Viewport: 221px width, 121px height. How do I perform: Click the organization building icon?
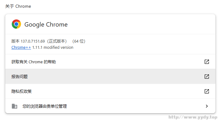pyautogui.click(x=15, y=106)
